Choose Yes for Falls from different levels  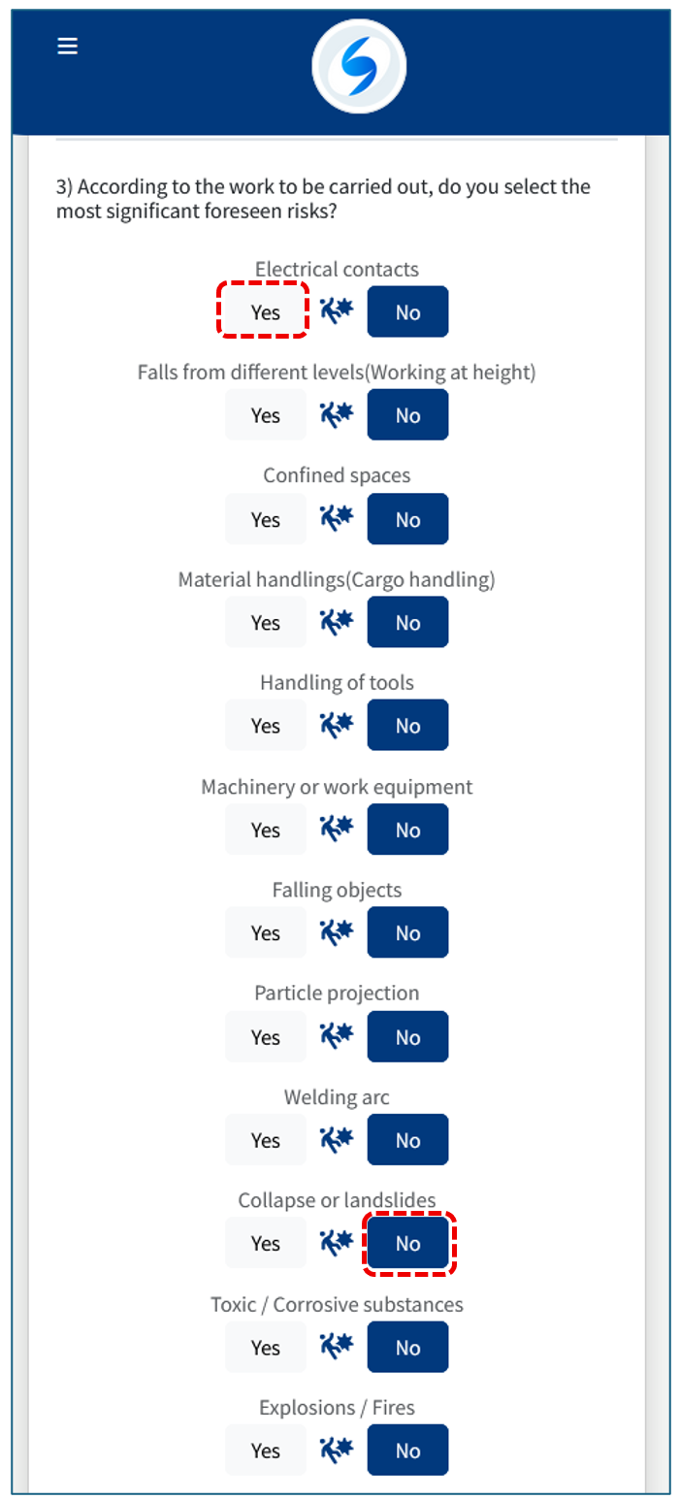click(x=265, y=415)
